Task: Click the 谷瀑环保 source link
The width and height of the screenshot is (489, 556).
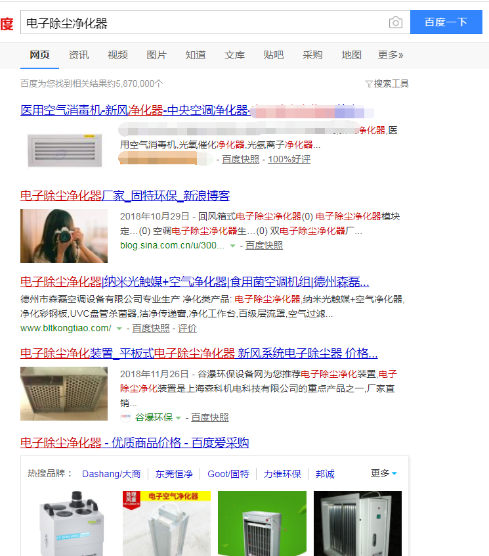Action: (154, 417)
